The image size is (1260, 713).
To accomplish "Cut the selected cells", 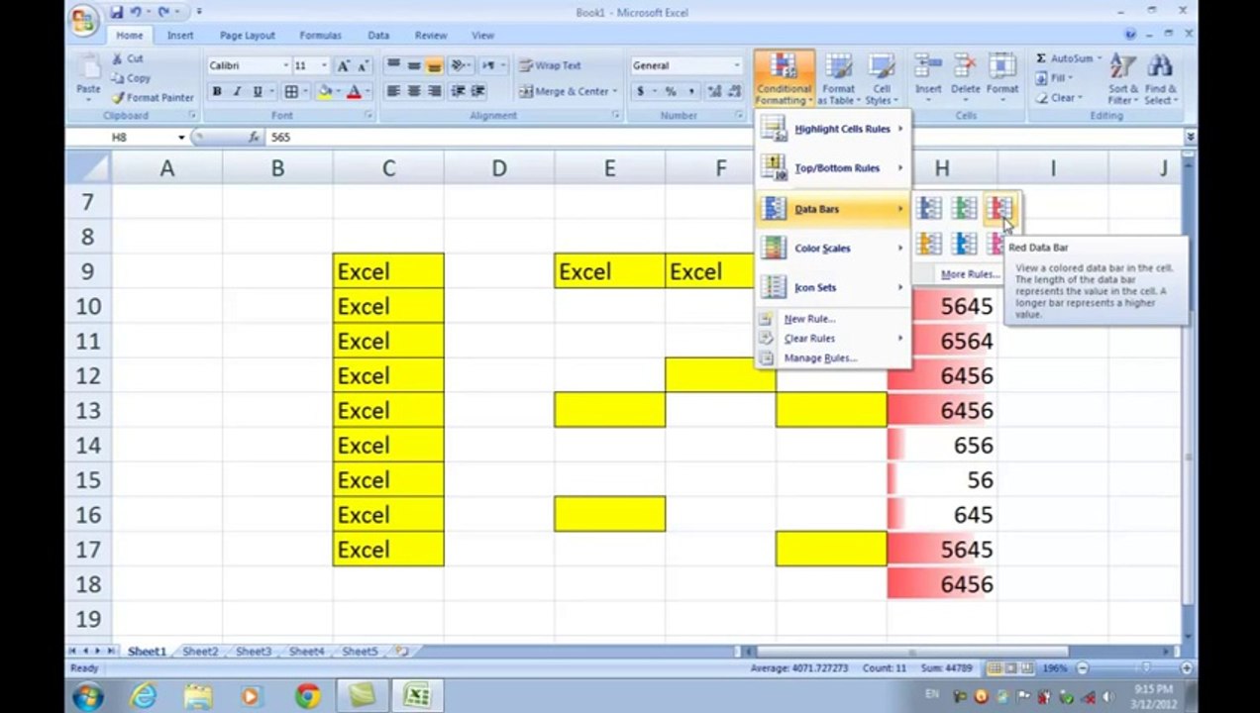I will [128, 59].
